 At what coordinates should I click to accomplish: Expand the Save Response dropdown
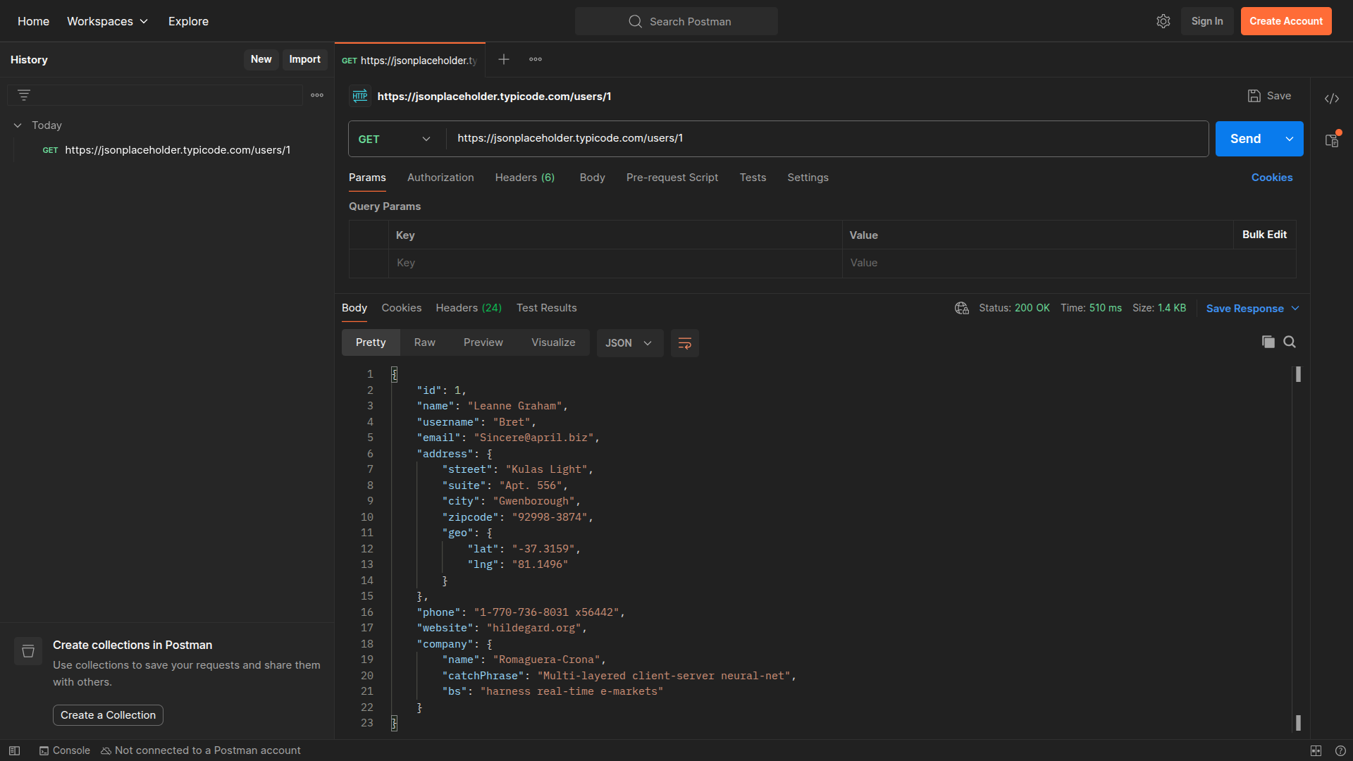click(x=1295, y=308)
